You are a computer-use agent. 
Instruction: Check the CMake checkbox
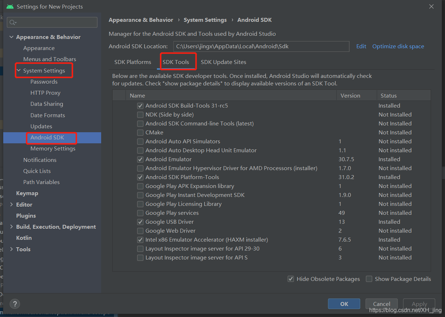pos(140,133)
